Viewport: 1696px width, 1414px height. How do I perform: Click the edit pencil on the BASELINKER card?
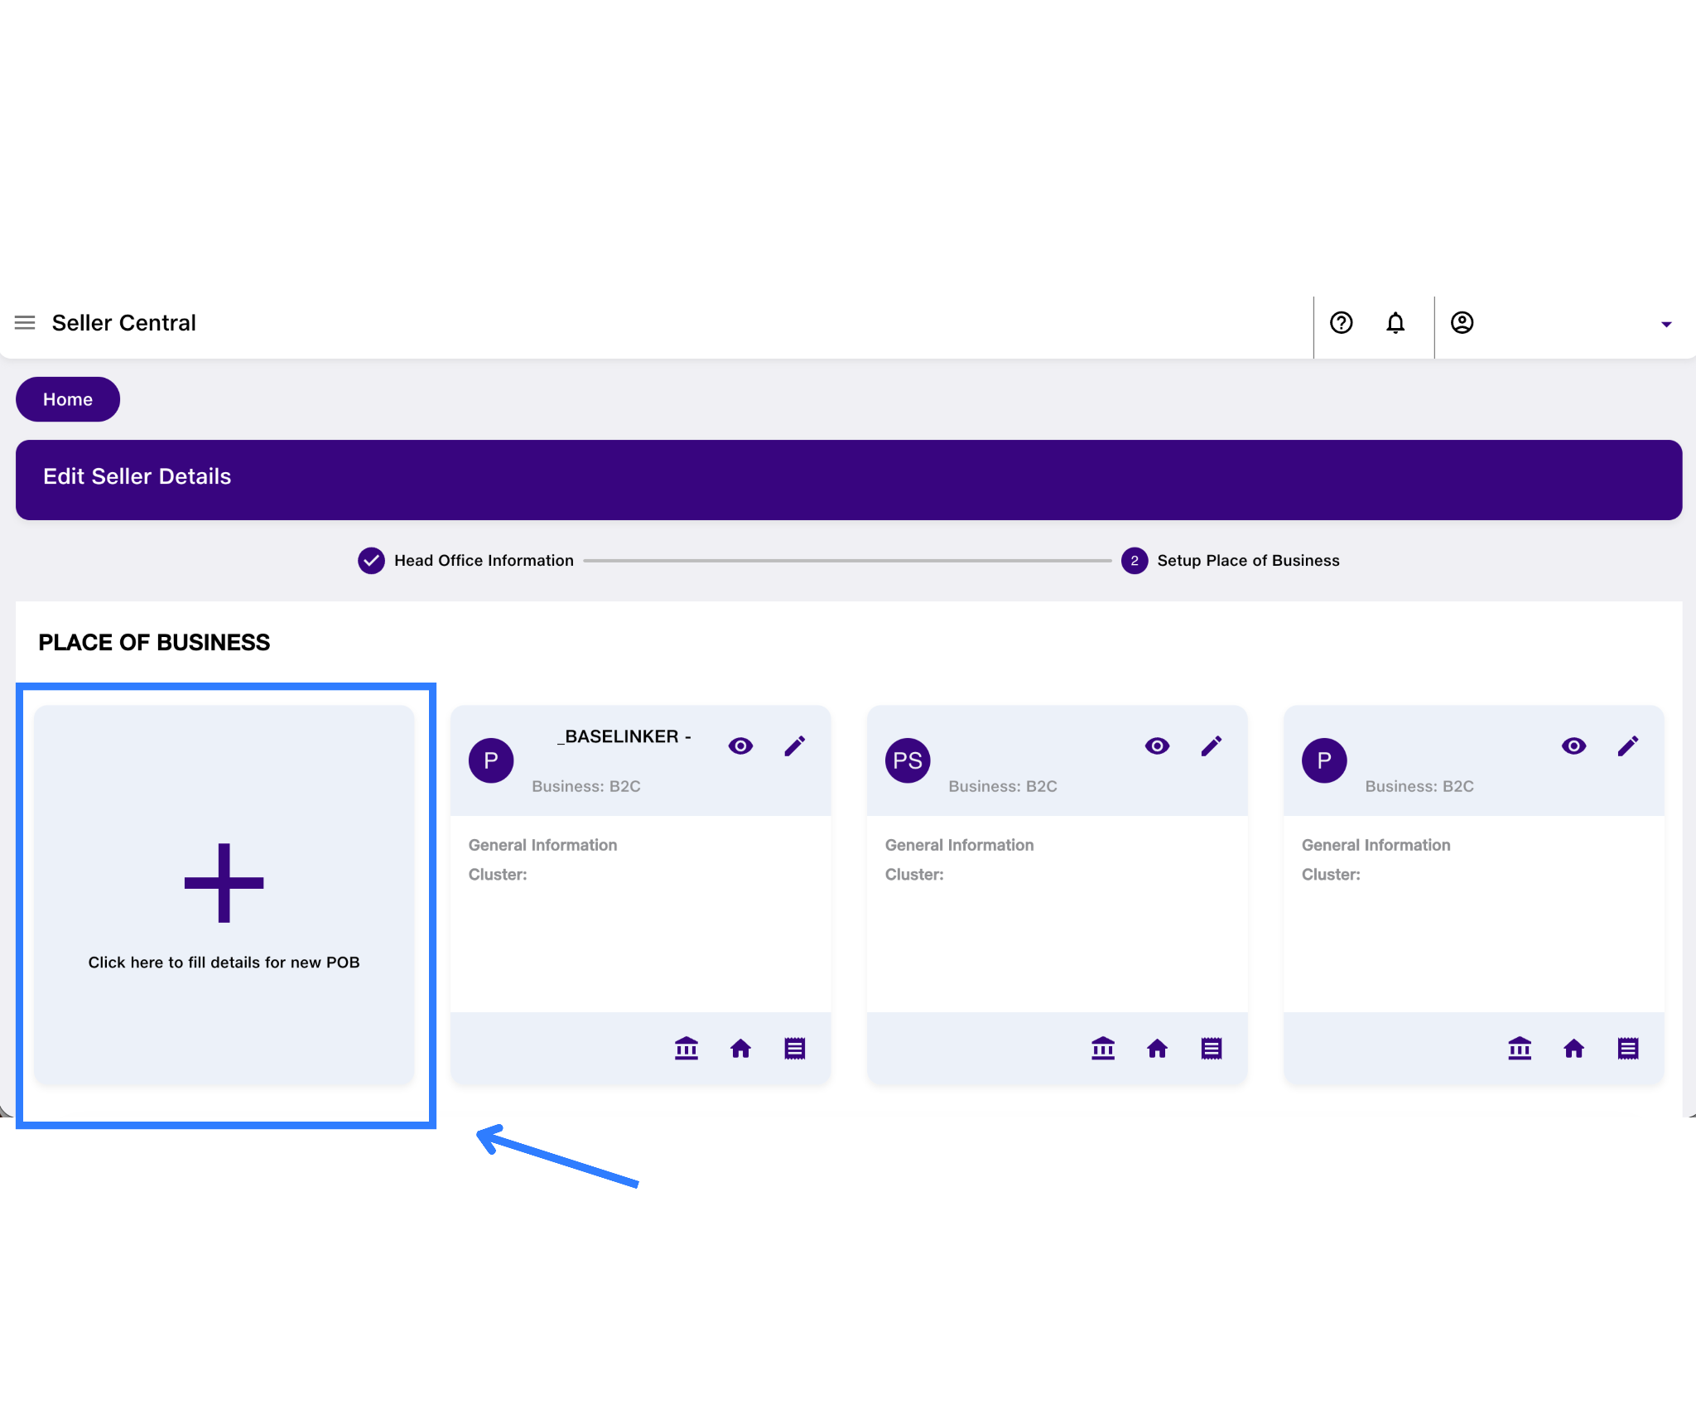[x=794, y=746]
